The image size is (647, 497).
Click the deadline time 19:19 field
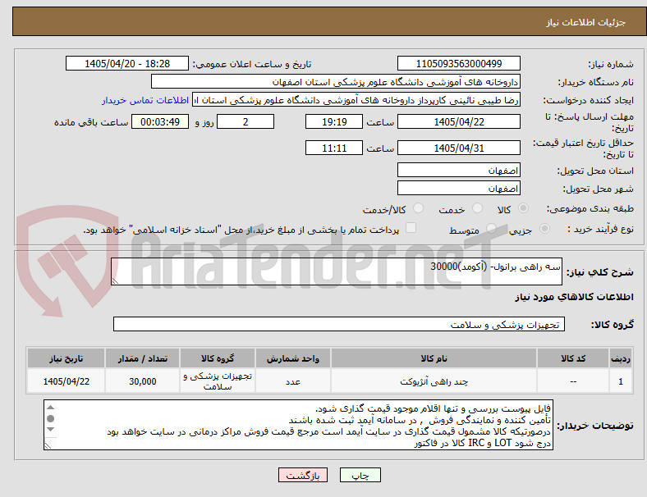334,121
